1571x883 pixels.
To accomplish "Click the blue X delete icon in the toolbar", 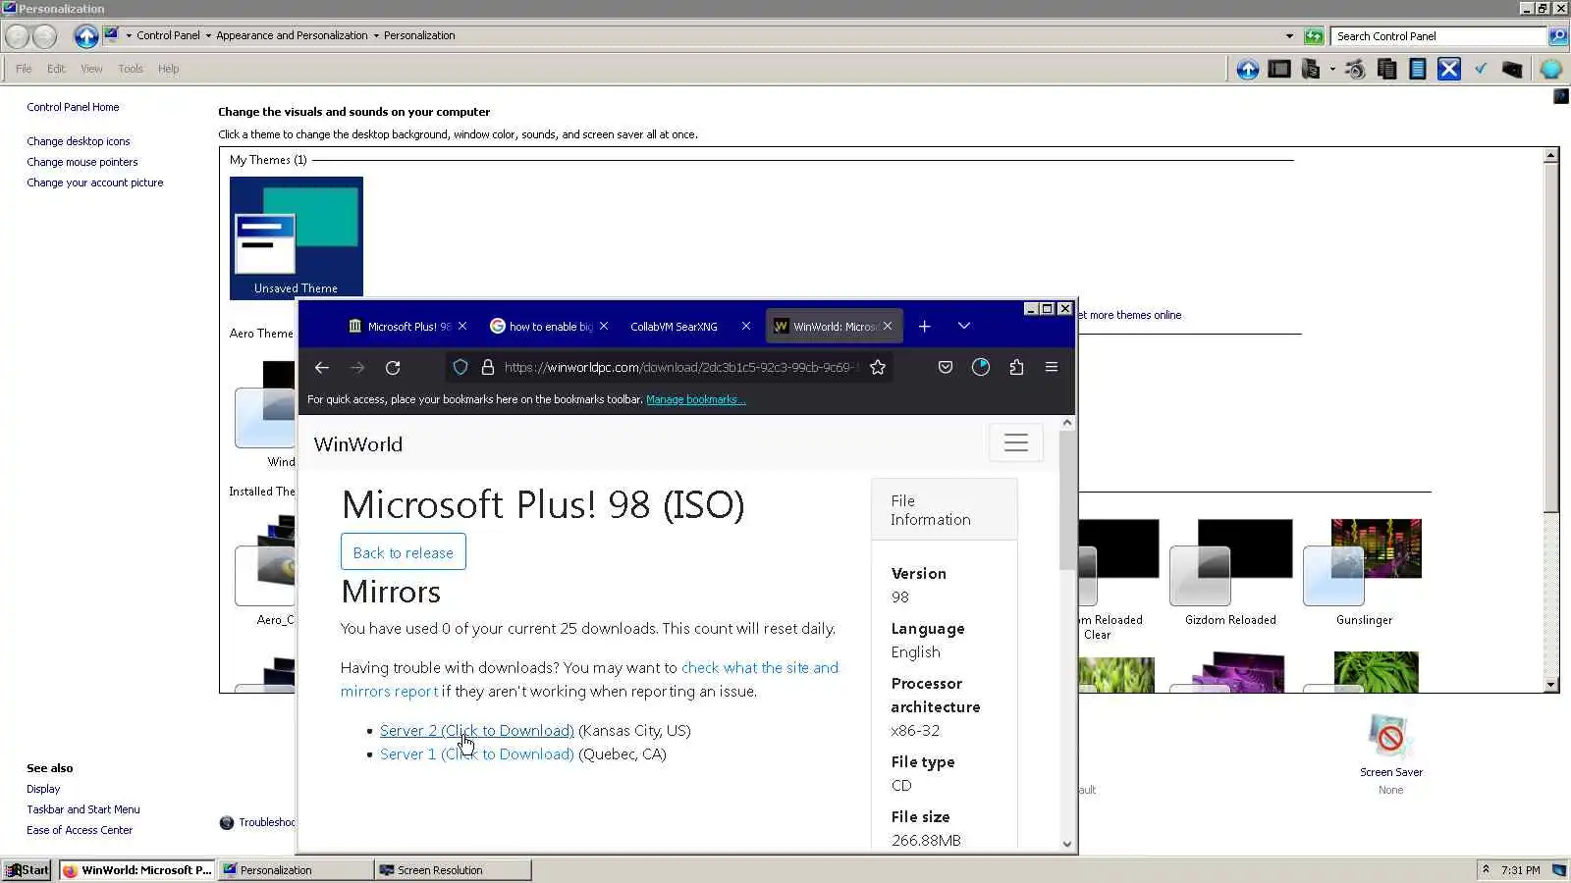I will 1449,69.
